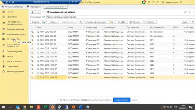Open the attached files icon dropdown
This screenshot has height=110, width=195.
coord(112,22)
